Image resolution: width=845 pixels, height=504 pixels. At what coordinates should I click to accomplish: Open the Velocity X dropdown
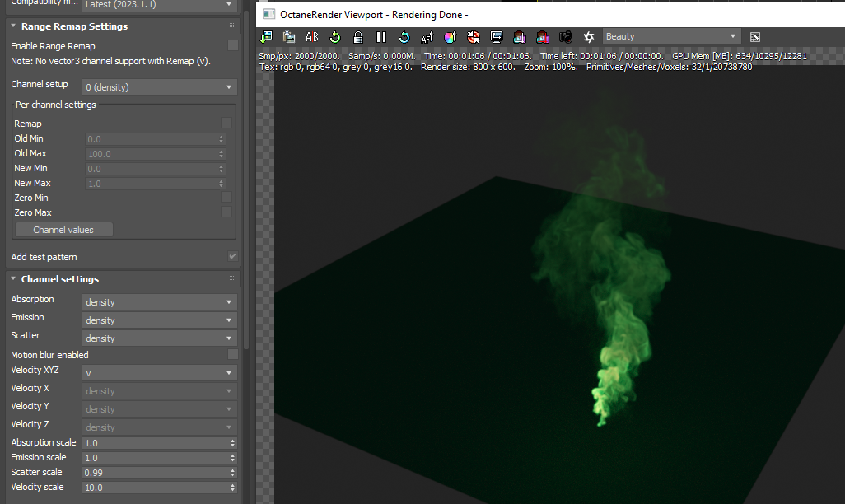coord(160,391)
